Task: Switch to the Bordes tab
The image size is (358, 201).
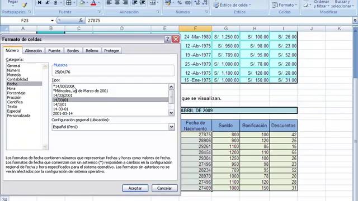Action: point(73,51)
